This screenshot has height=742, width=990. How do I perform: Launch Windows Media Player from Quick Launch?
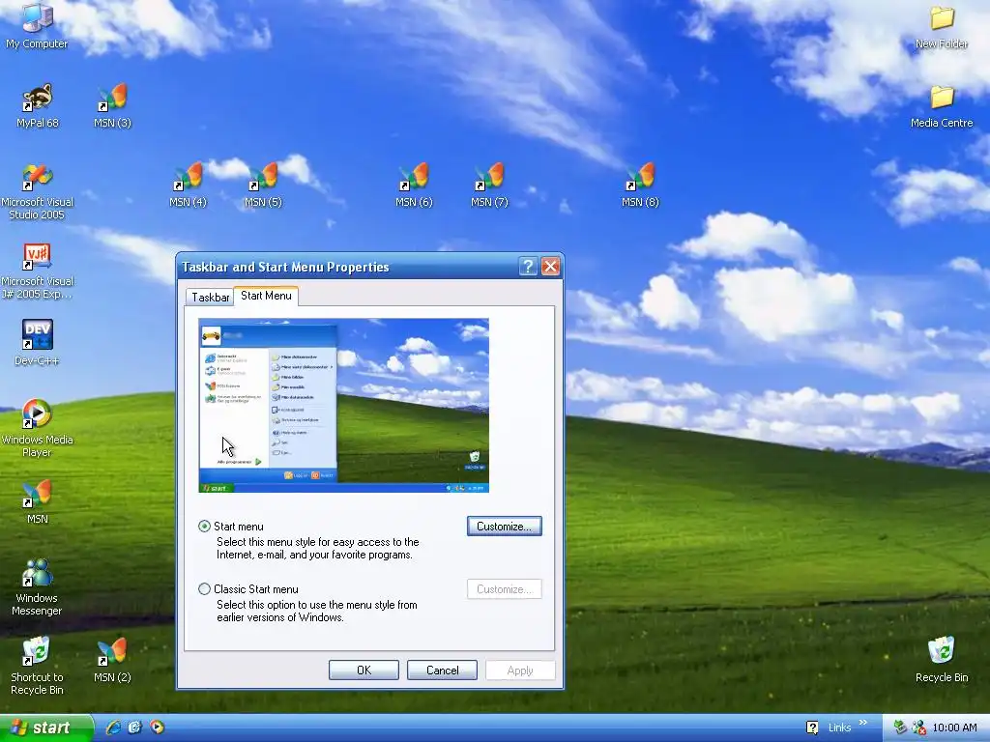(158, 728)
